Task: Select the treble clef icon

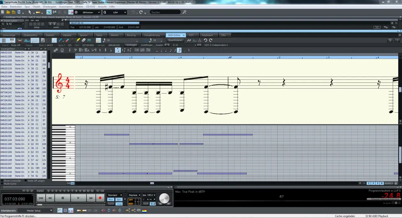Action: coord(70,50)
